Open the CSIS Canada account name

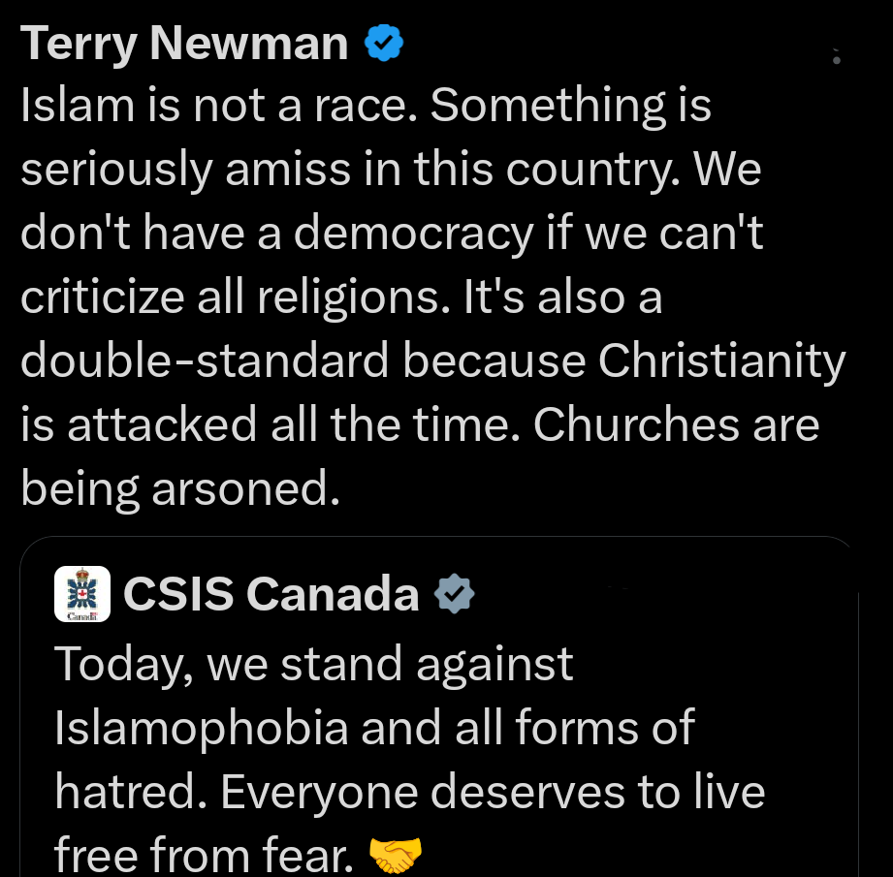point(271,594)
